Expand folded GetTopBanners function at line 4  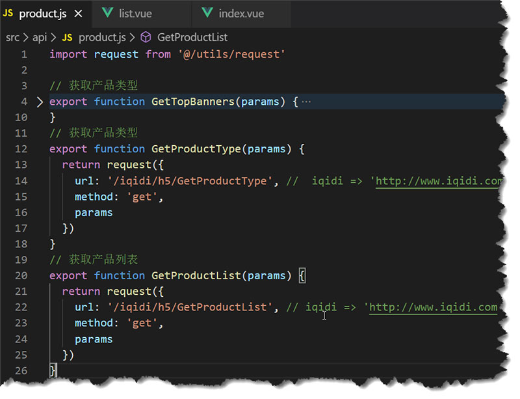(x=40, y=102)
